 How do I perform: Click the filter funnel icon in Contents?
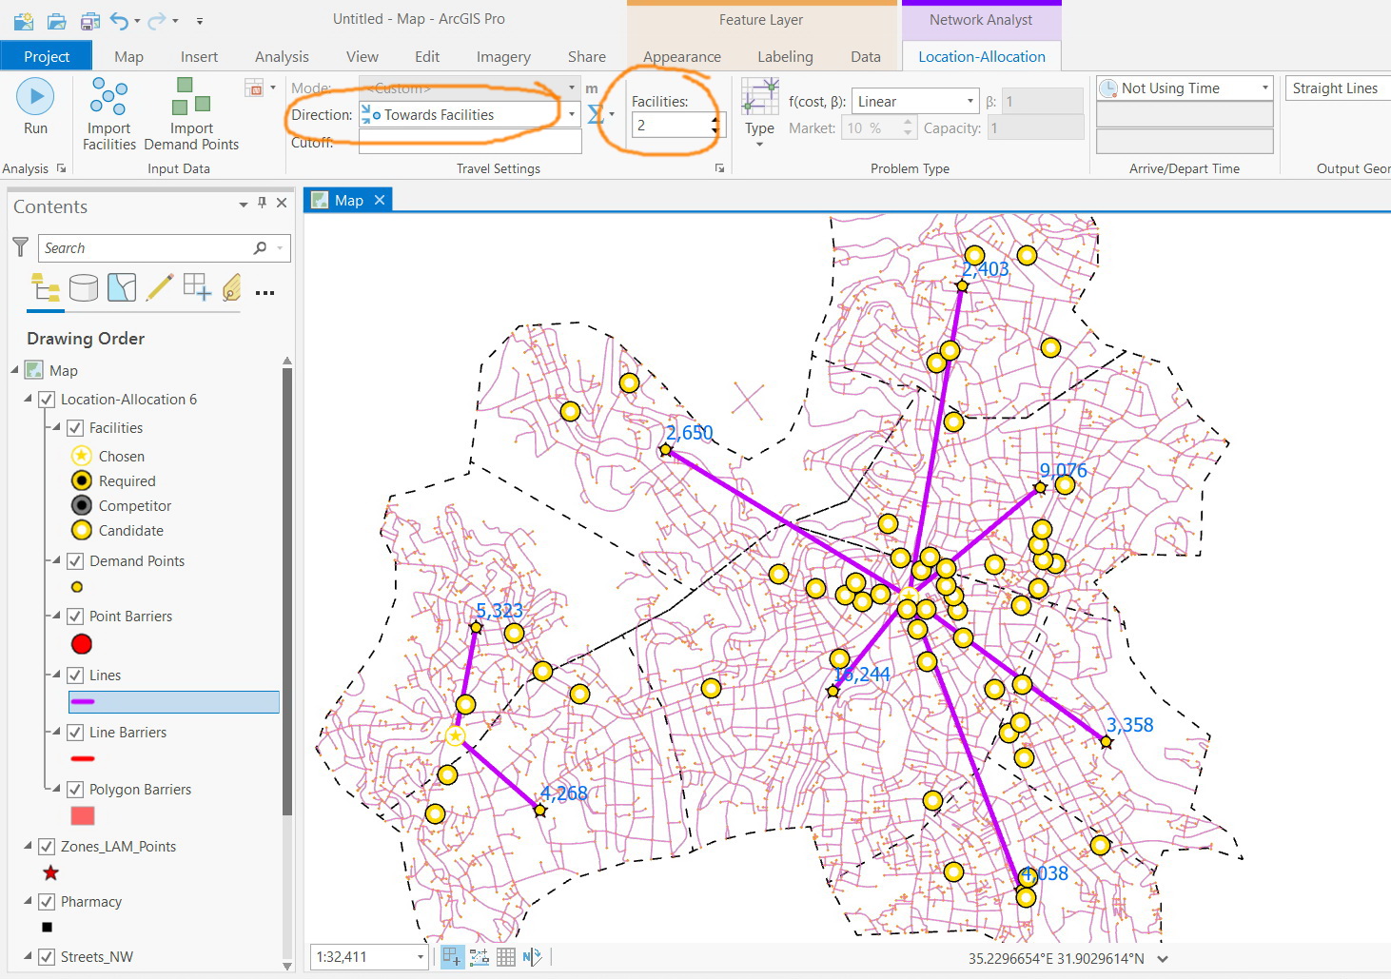click(x=20, y=247)
